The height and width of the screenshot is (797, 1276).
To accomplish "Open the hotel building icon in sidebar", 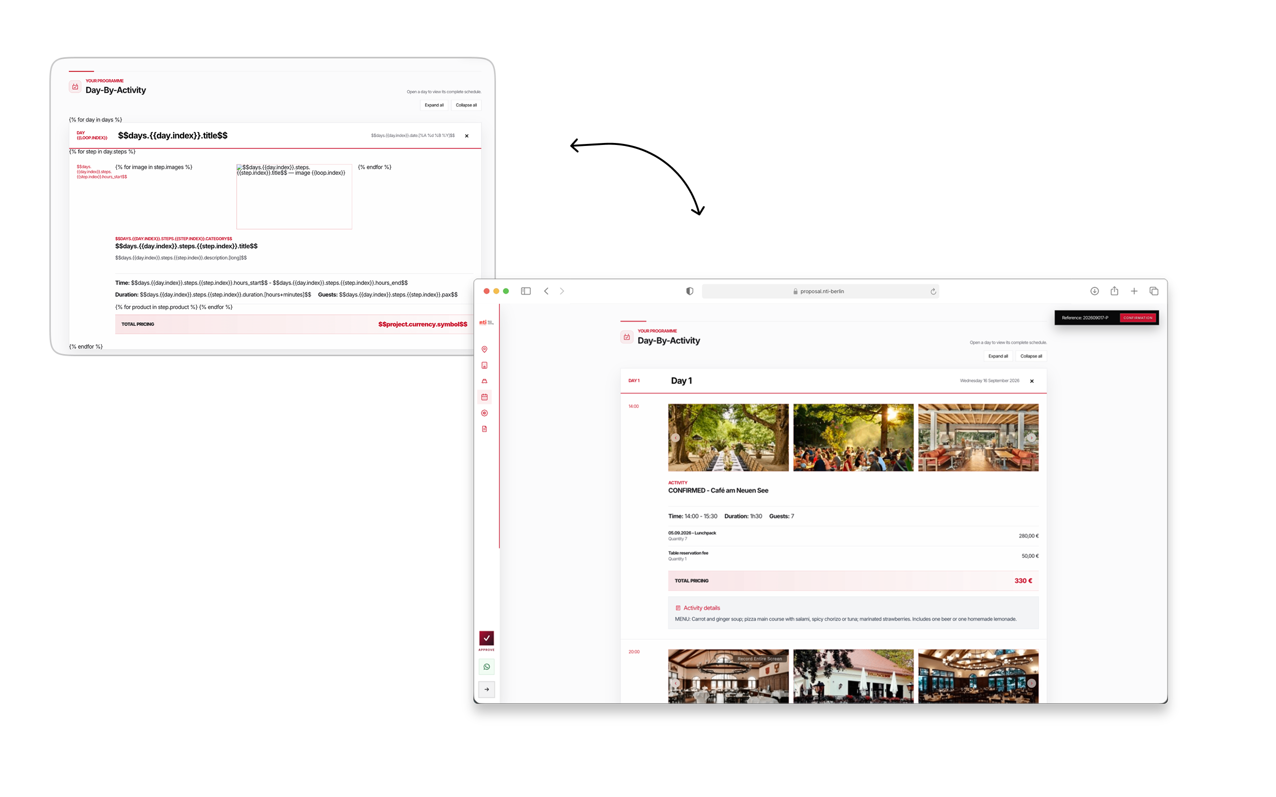I will coord(484,365).
